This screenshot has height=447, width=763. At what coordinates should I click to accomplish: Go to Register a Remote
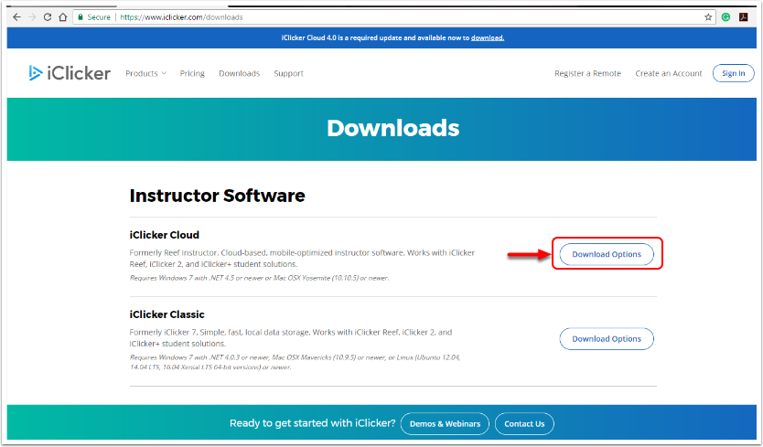(x=588, y=73)
